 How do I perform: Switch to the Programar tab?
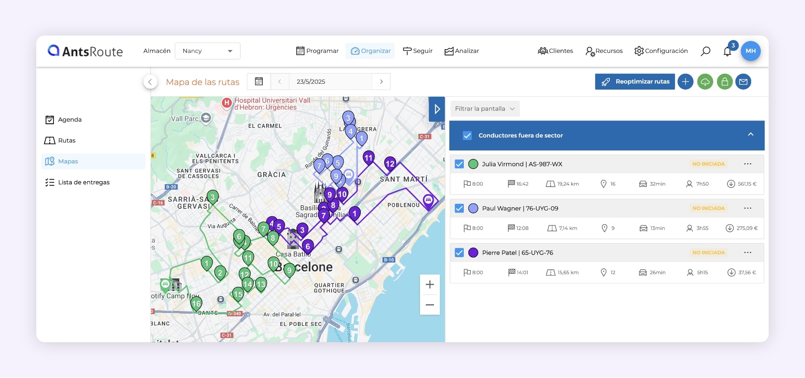tap(317, 51)
